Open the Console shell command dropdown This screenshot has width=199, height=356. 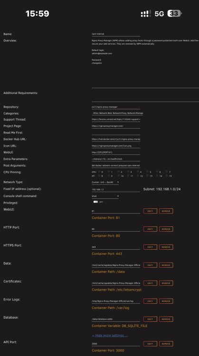point(105,196)
